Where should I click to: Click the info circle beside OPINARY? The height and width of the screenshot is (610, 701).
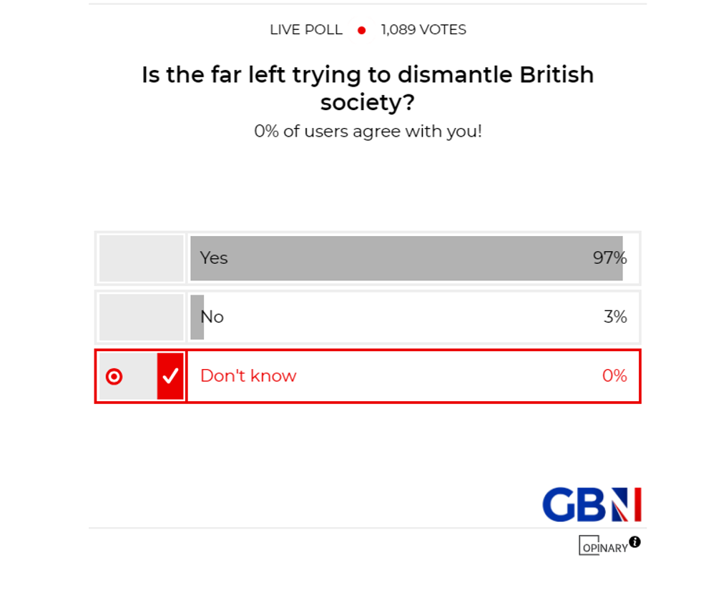635,542
